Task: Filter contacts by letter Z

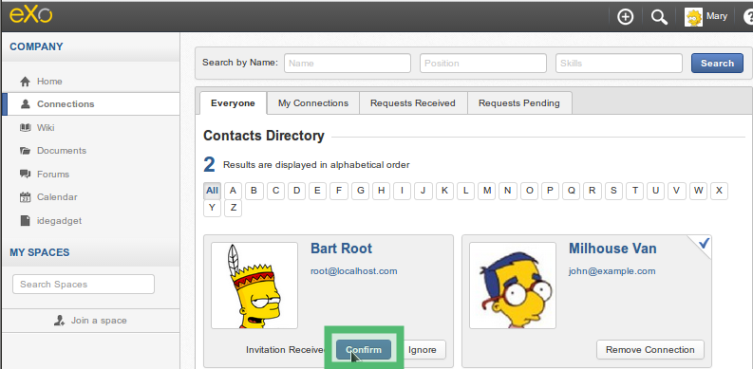Action: click(x=233, y=209)
